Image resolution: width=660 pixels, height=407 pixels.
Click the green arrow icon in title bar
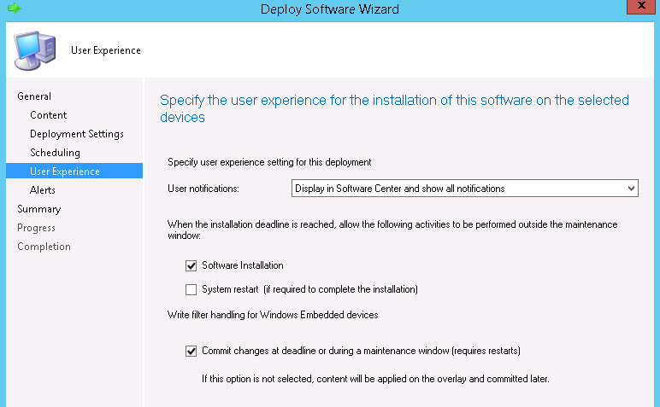point(13,9)
